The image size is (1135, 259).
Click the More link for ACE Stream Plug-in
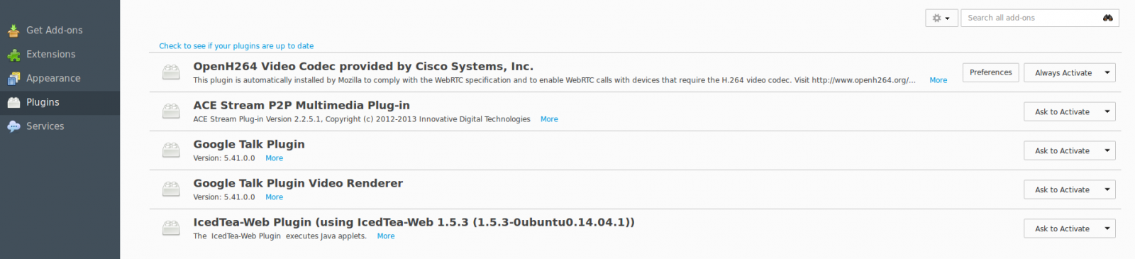[549, 119]
